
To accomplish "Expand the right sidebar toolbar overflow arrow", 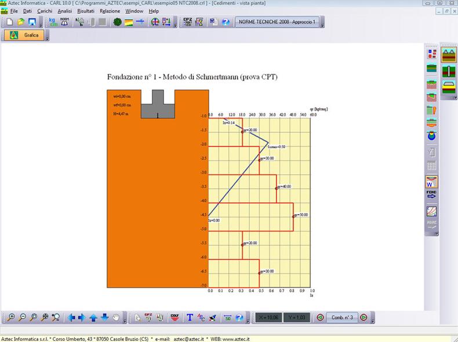I will pos(435,233).
